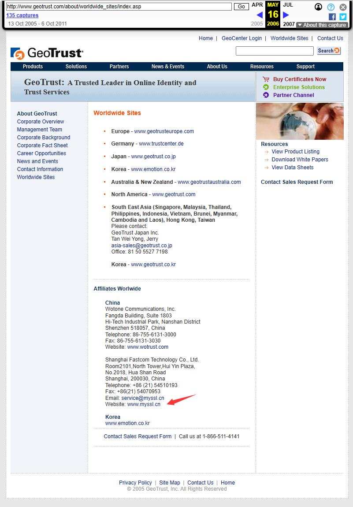353x507 pixels.
Task: Go to next capture with right arrow
Action: (286, 15)
